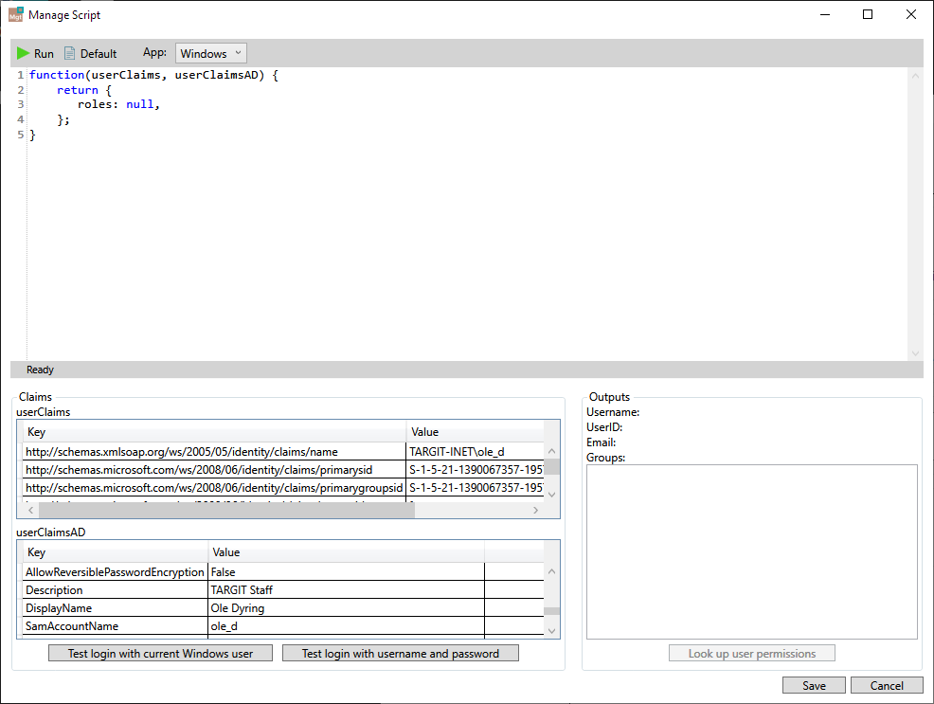
Task: Click the right arrow of the horizontal scrollbar
Action: [x=536, y=509]
